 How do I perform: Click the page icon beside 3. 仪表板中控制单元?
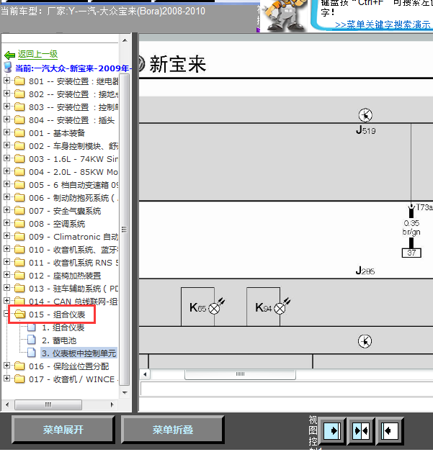(32, 353)
